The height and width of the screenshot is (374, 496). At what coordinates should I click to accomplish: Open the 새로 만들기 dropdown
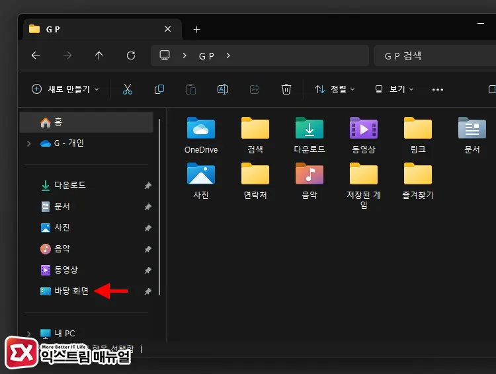(x=65, y=89)
